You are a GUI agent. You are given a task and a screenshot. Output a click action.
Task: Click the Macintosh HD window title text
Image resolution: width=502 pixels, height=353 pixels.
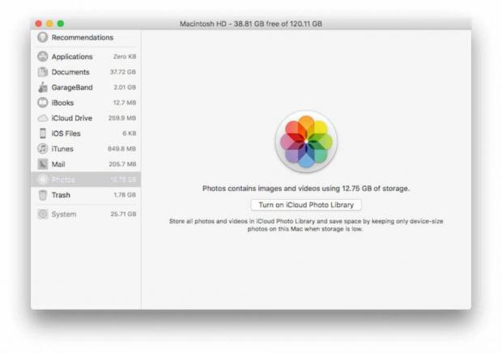pos(250,23)
